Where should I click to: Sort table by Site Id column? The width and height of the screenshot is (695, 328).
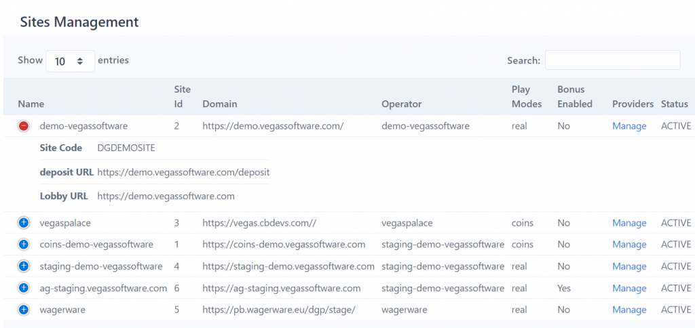(182, 97)
